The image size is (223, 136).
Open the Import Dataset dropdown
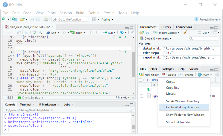coord(166,33)
